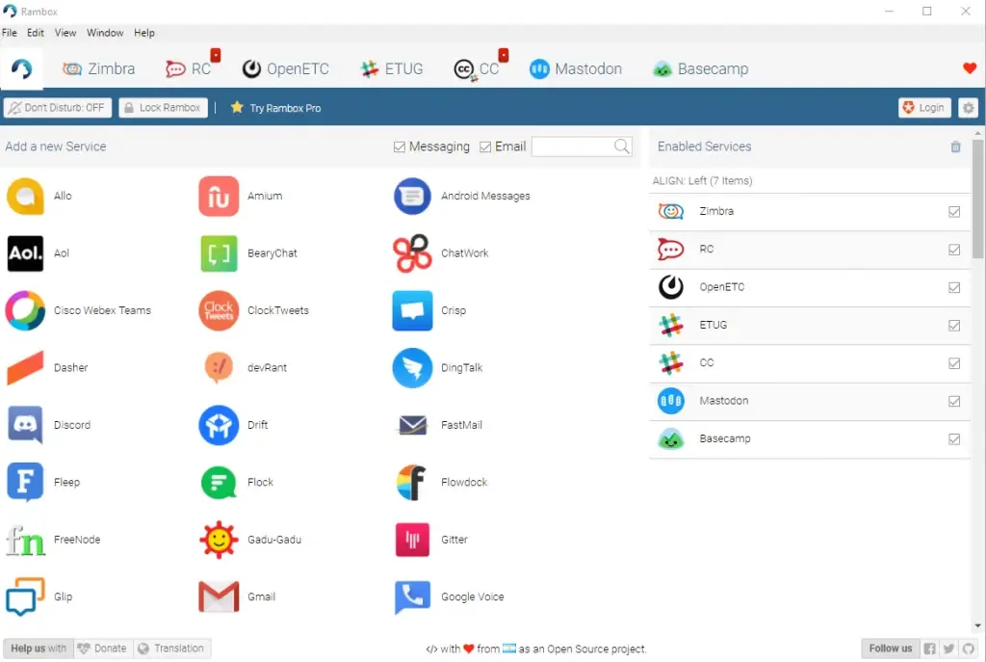The image size is (986, 662).
Task: Add the Glip service
Action: click(x=25, y=597)
